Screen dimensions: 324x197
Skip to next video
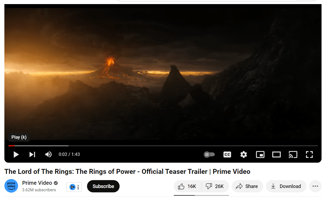point(32,154)
